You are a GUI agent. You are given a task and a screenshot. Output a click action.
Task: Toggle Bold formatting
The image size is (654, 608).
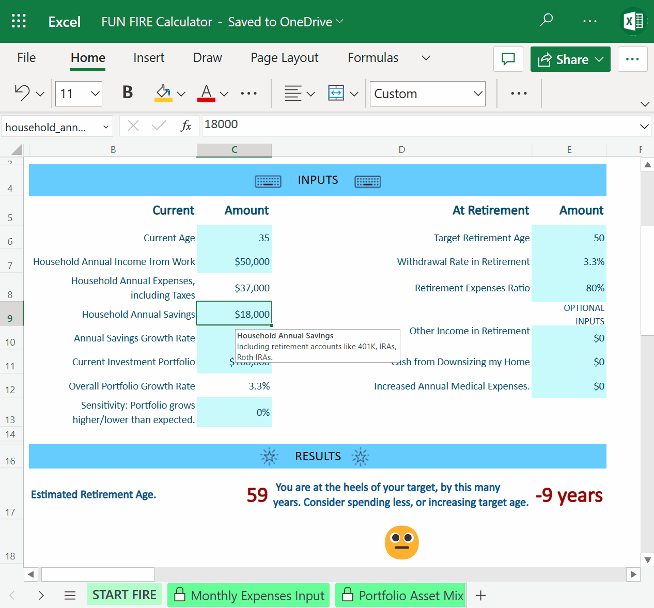click(x=128, y=93)
